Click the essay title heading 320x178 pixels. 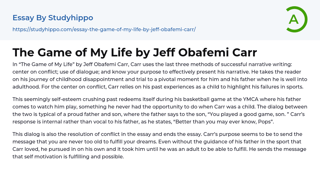click(x=134, y=53)
